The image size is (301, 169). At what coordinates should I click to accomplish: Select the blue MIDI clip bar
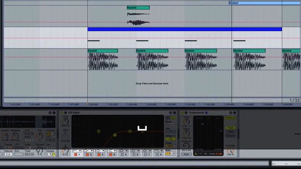185,29
